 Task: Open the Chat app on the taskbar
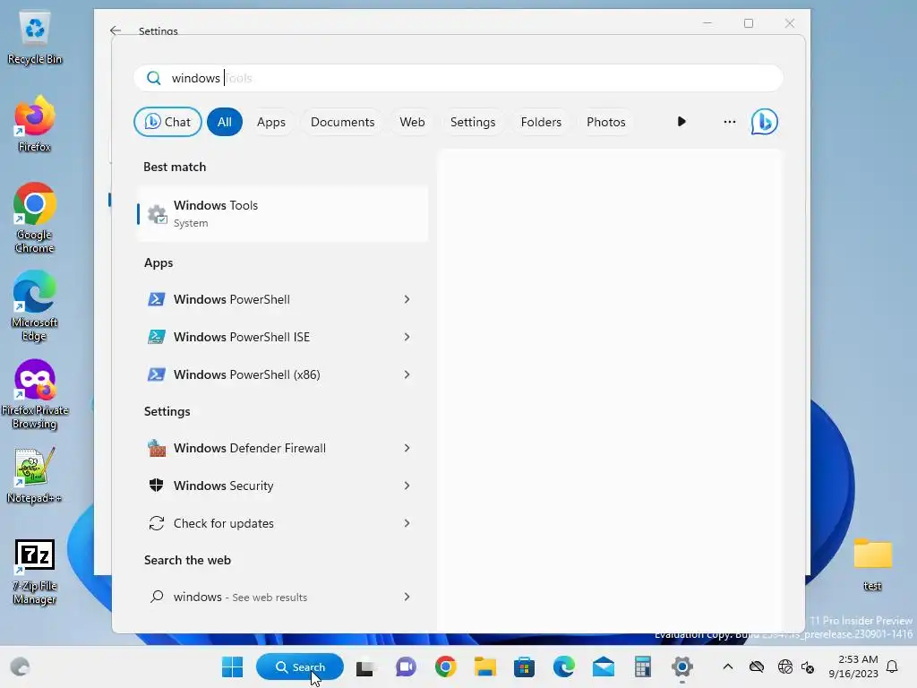406,666
